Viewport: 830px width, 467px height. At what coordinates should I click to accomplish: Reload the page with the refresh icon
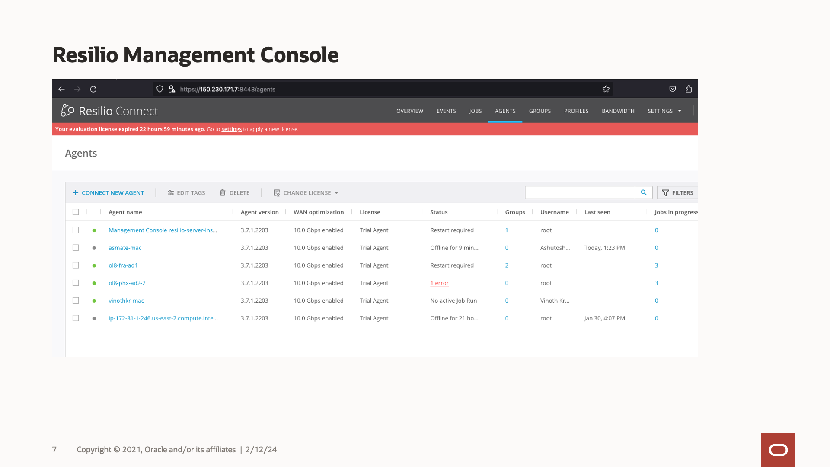click(93, 89)
